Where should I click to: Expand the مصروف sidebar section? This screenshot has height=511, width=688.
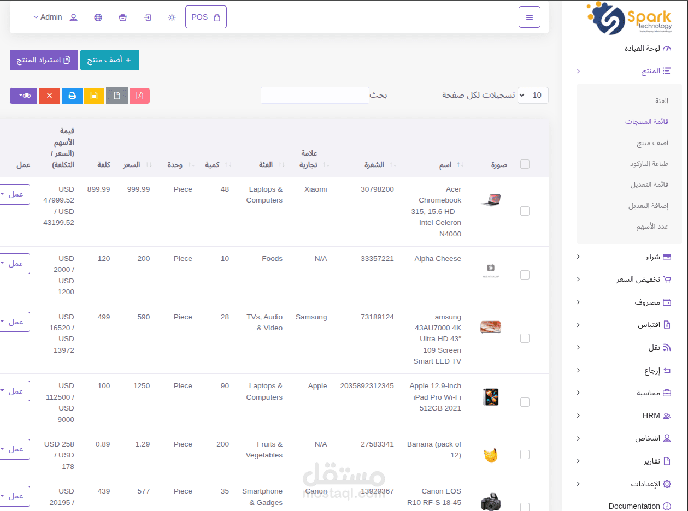(625, 302)
